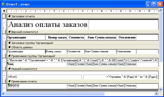Click the 'Стоимость' field in data area
Image resolution: width=164 pixels, height=97 pixels.
76,52
